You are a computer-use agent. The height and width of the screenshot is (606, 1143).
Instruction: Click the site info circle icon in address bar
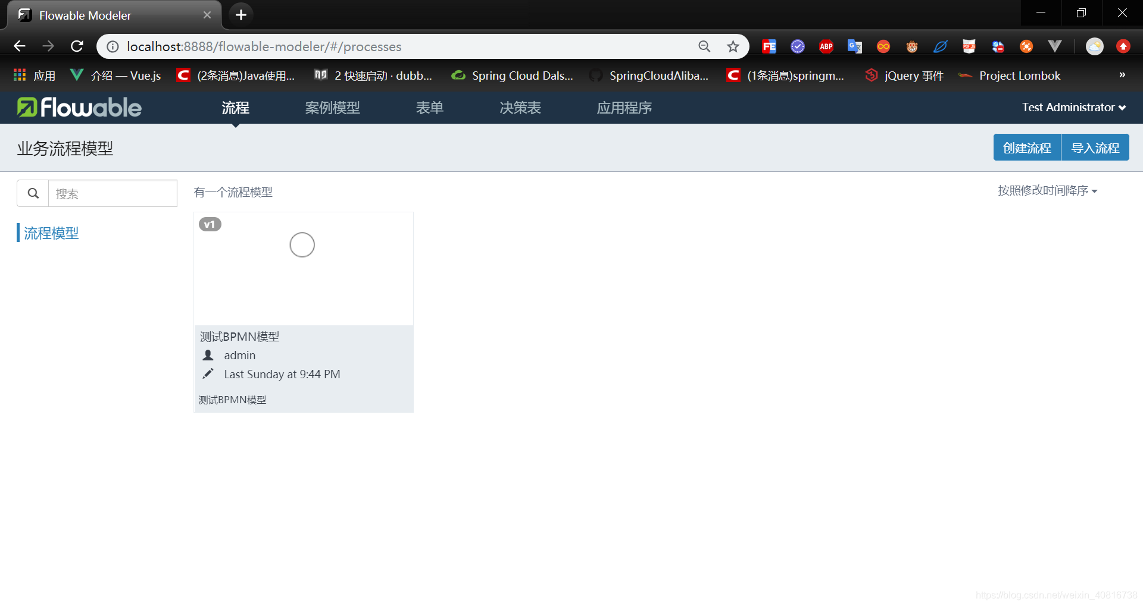[x=112, y=46]
